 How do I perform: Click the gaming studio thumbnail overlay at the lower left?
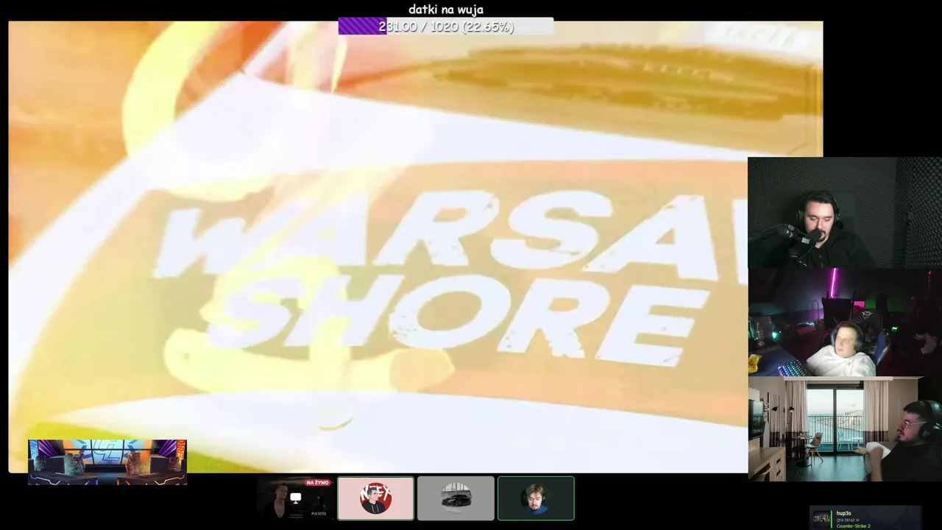107,462
